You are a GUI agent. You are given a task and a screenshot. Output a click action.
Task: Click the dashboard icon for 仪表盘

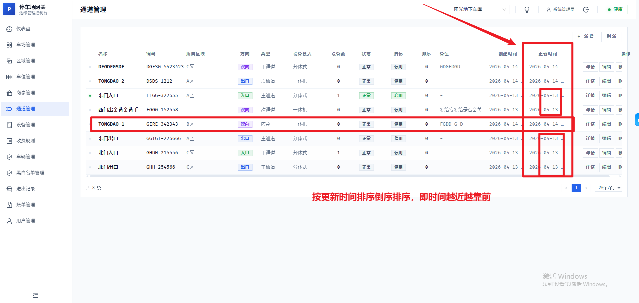point(9,29)
